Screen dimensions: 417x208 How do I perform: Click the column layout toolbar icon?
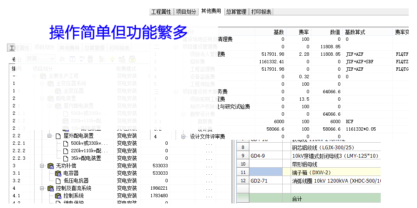[72, 59]
